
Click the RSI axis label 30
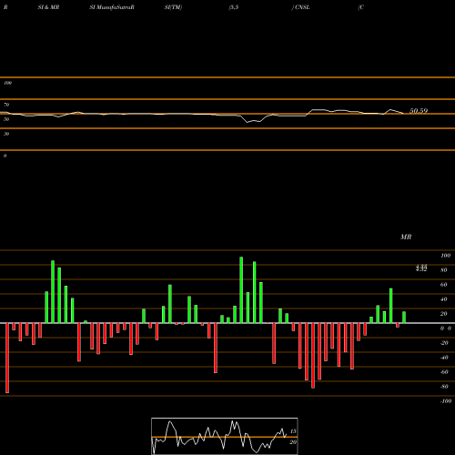(x=6, y=134)
